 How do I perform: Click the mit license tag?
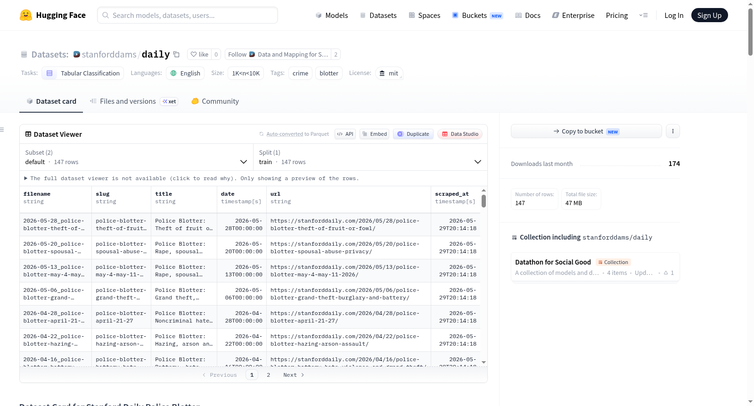[x=389, y=73]
